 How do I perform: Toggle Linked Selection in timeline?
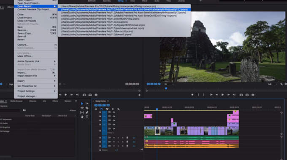pos(107,109)
